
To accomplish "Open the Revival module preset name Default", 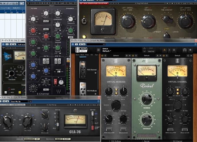I will click(147, 56).
